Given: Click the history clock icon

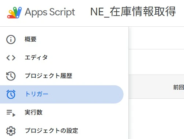Looking at the screenshot, I should point(11,76).
